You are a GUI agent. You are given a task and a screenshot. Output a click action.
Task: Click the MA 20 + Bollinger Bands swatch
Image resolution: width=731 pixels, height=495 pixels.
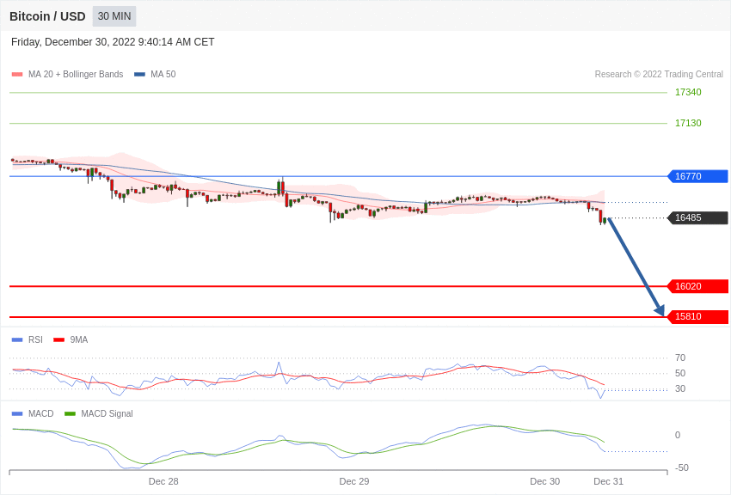pyautogui.click(x=17, y=75)
